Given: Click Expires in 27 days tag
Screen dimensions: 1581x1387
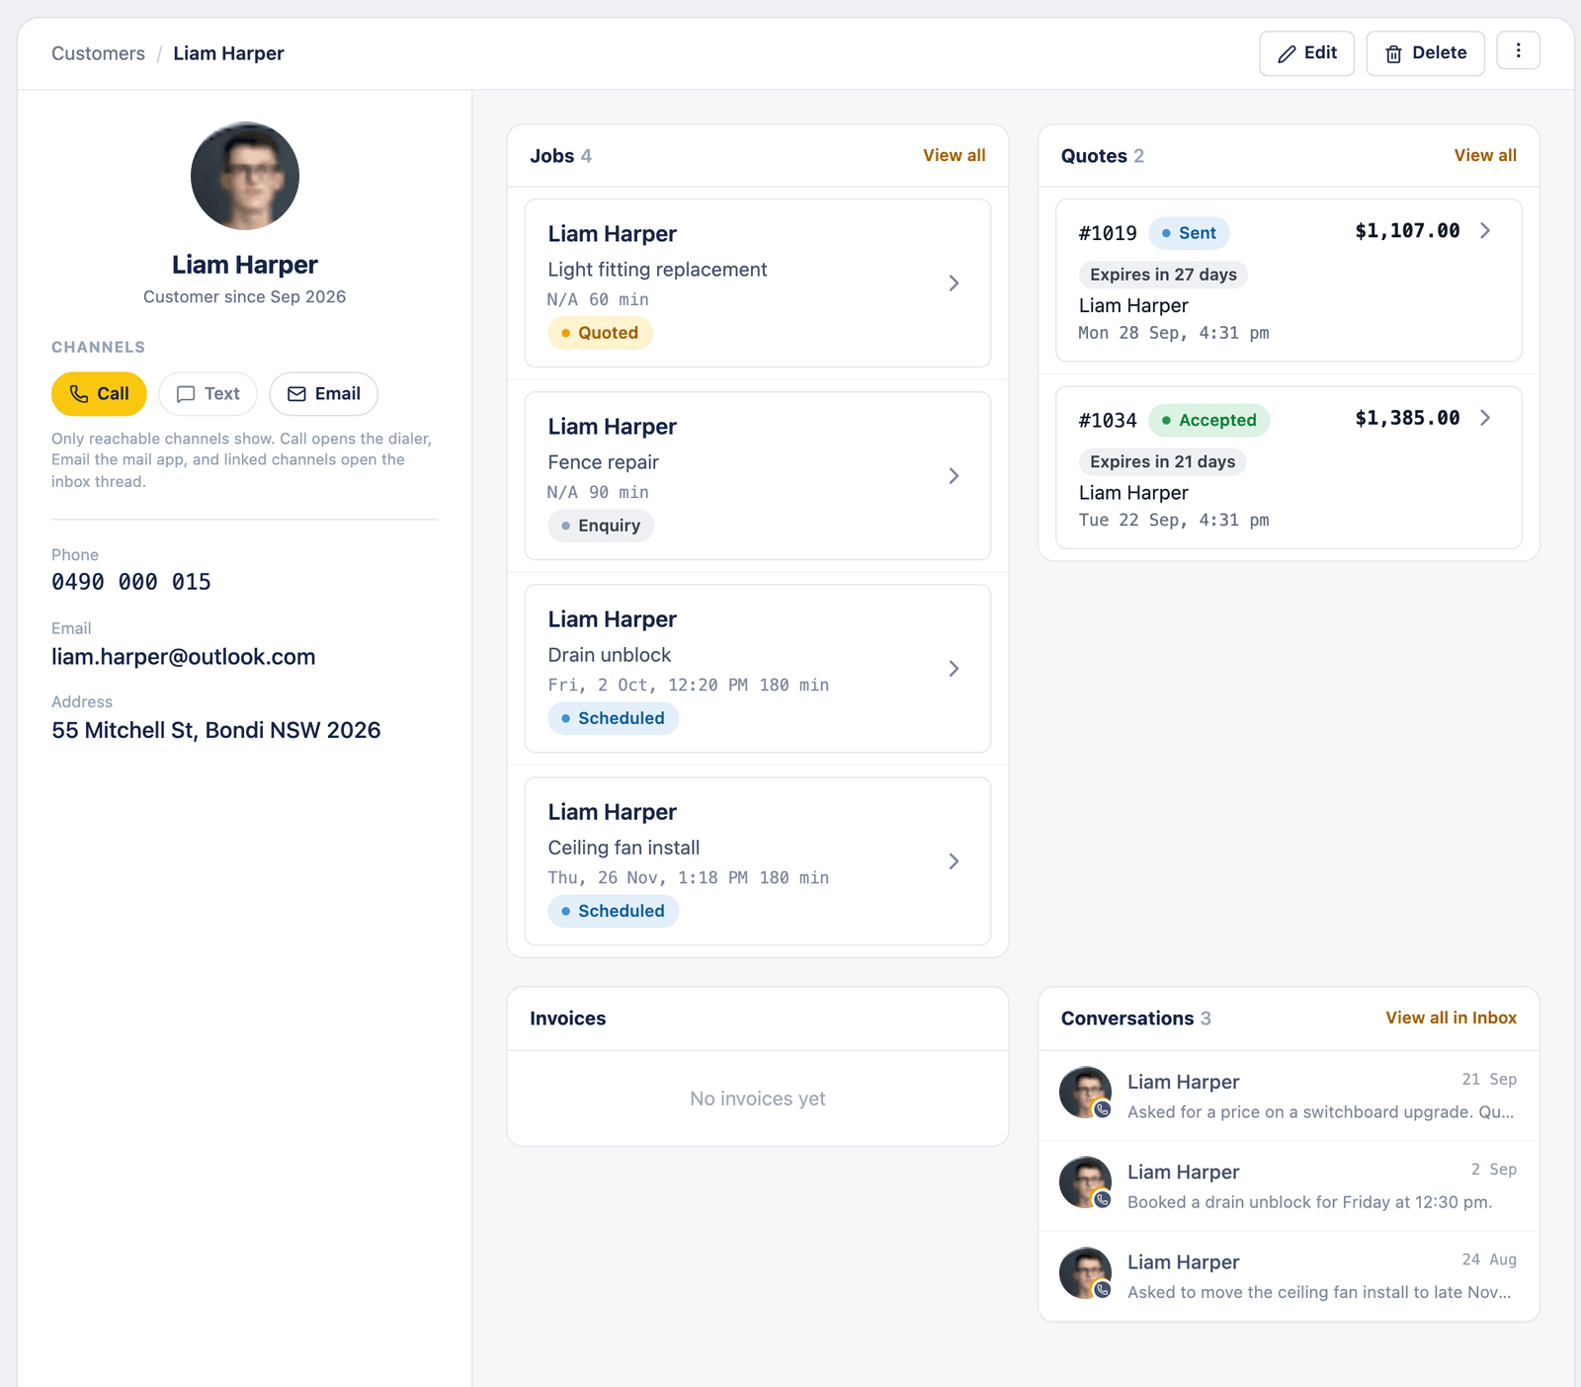Looking at the screenshot, I should pos(1163,275).
